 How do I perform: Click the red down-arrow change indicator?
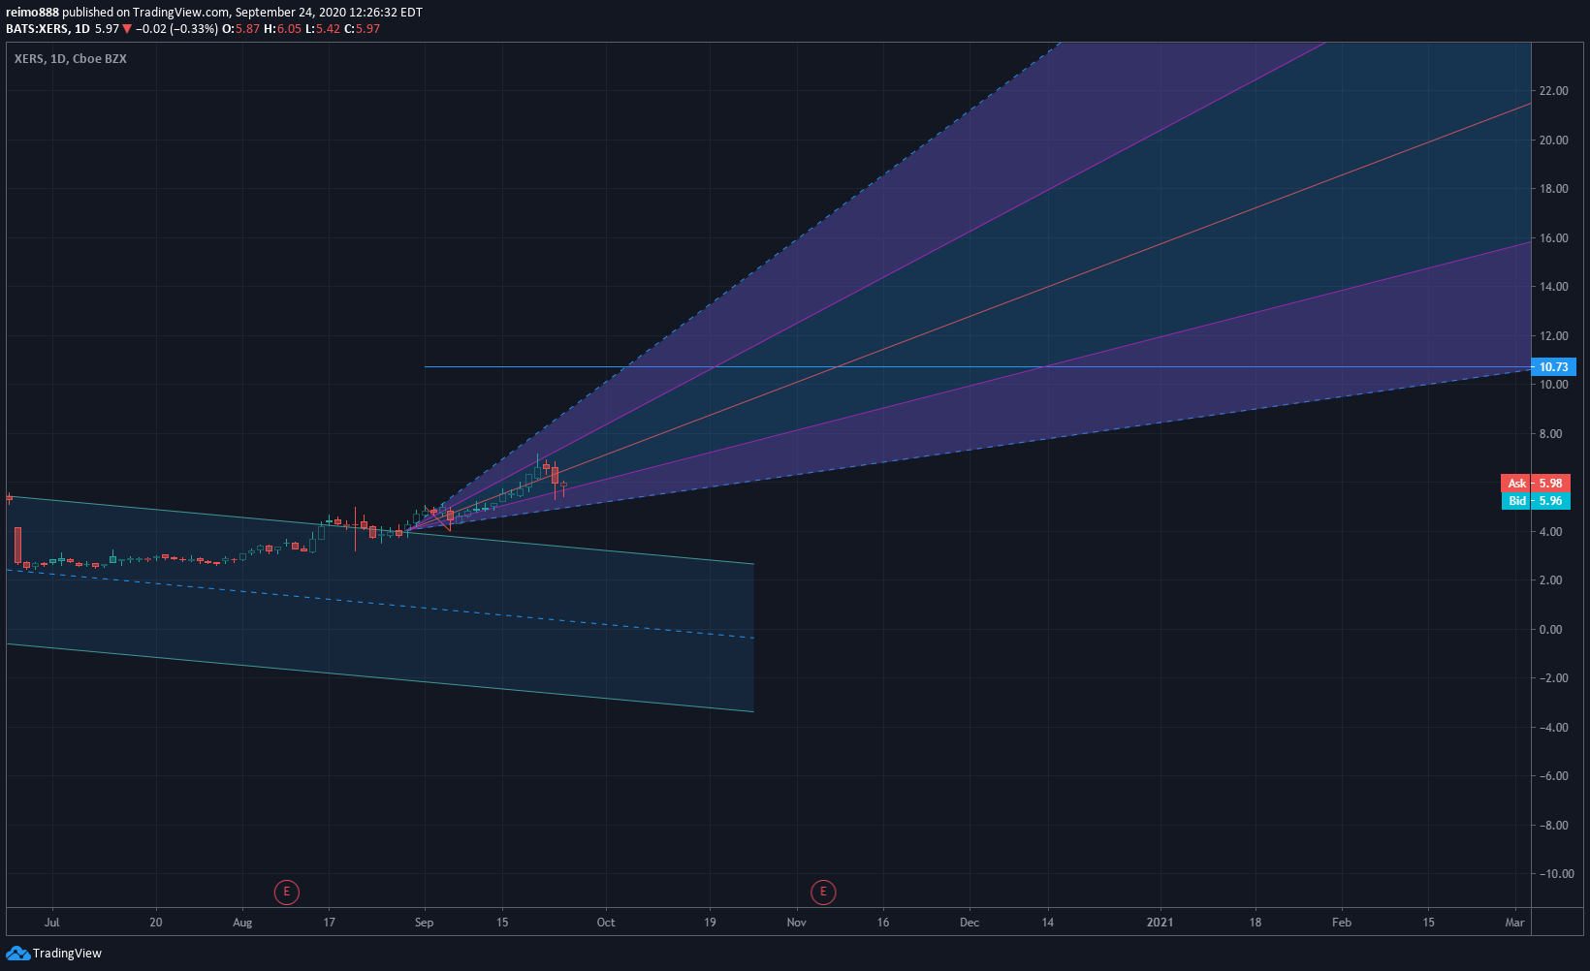coord(127,29)
